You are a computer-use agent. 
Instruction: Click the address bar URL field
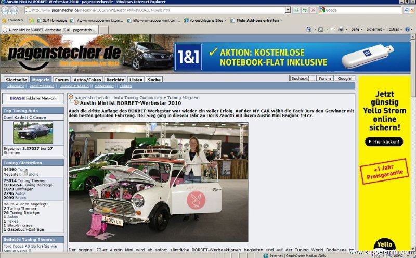click(x=155, y=10)
